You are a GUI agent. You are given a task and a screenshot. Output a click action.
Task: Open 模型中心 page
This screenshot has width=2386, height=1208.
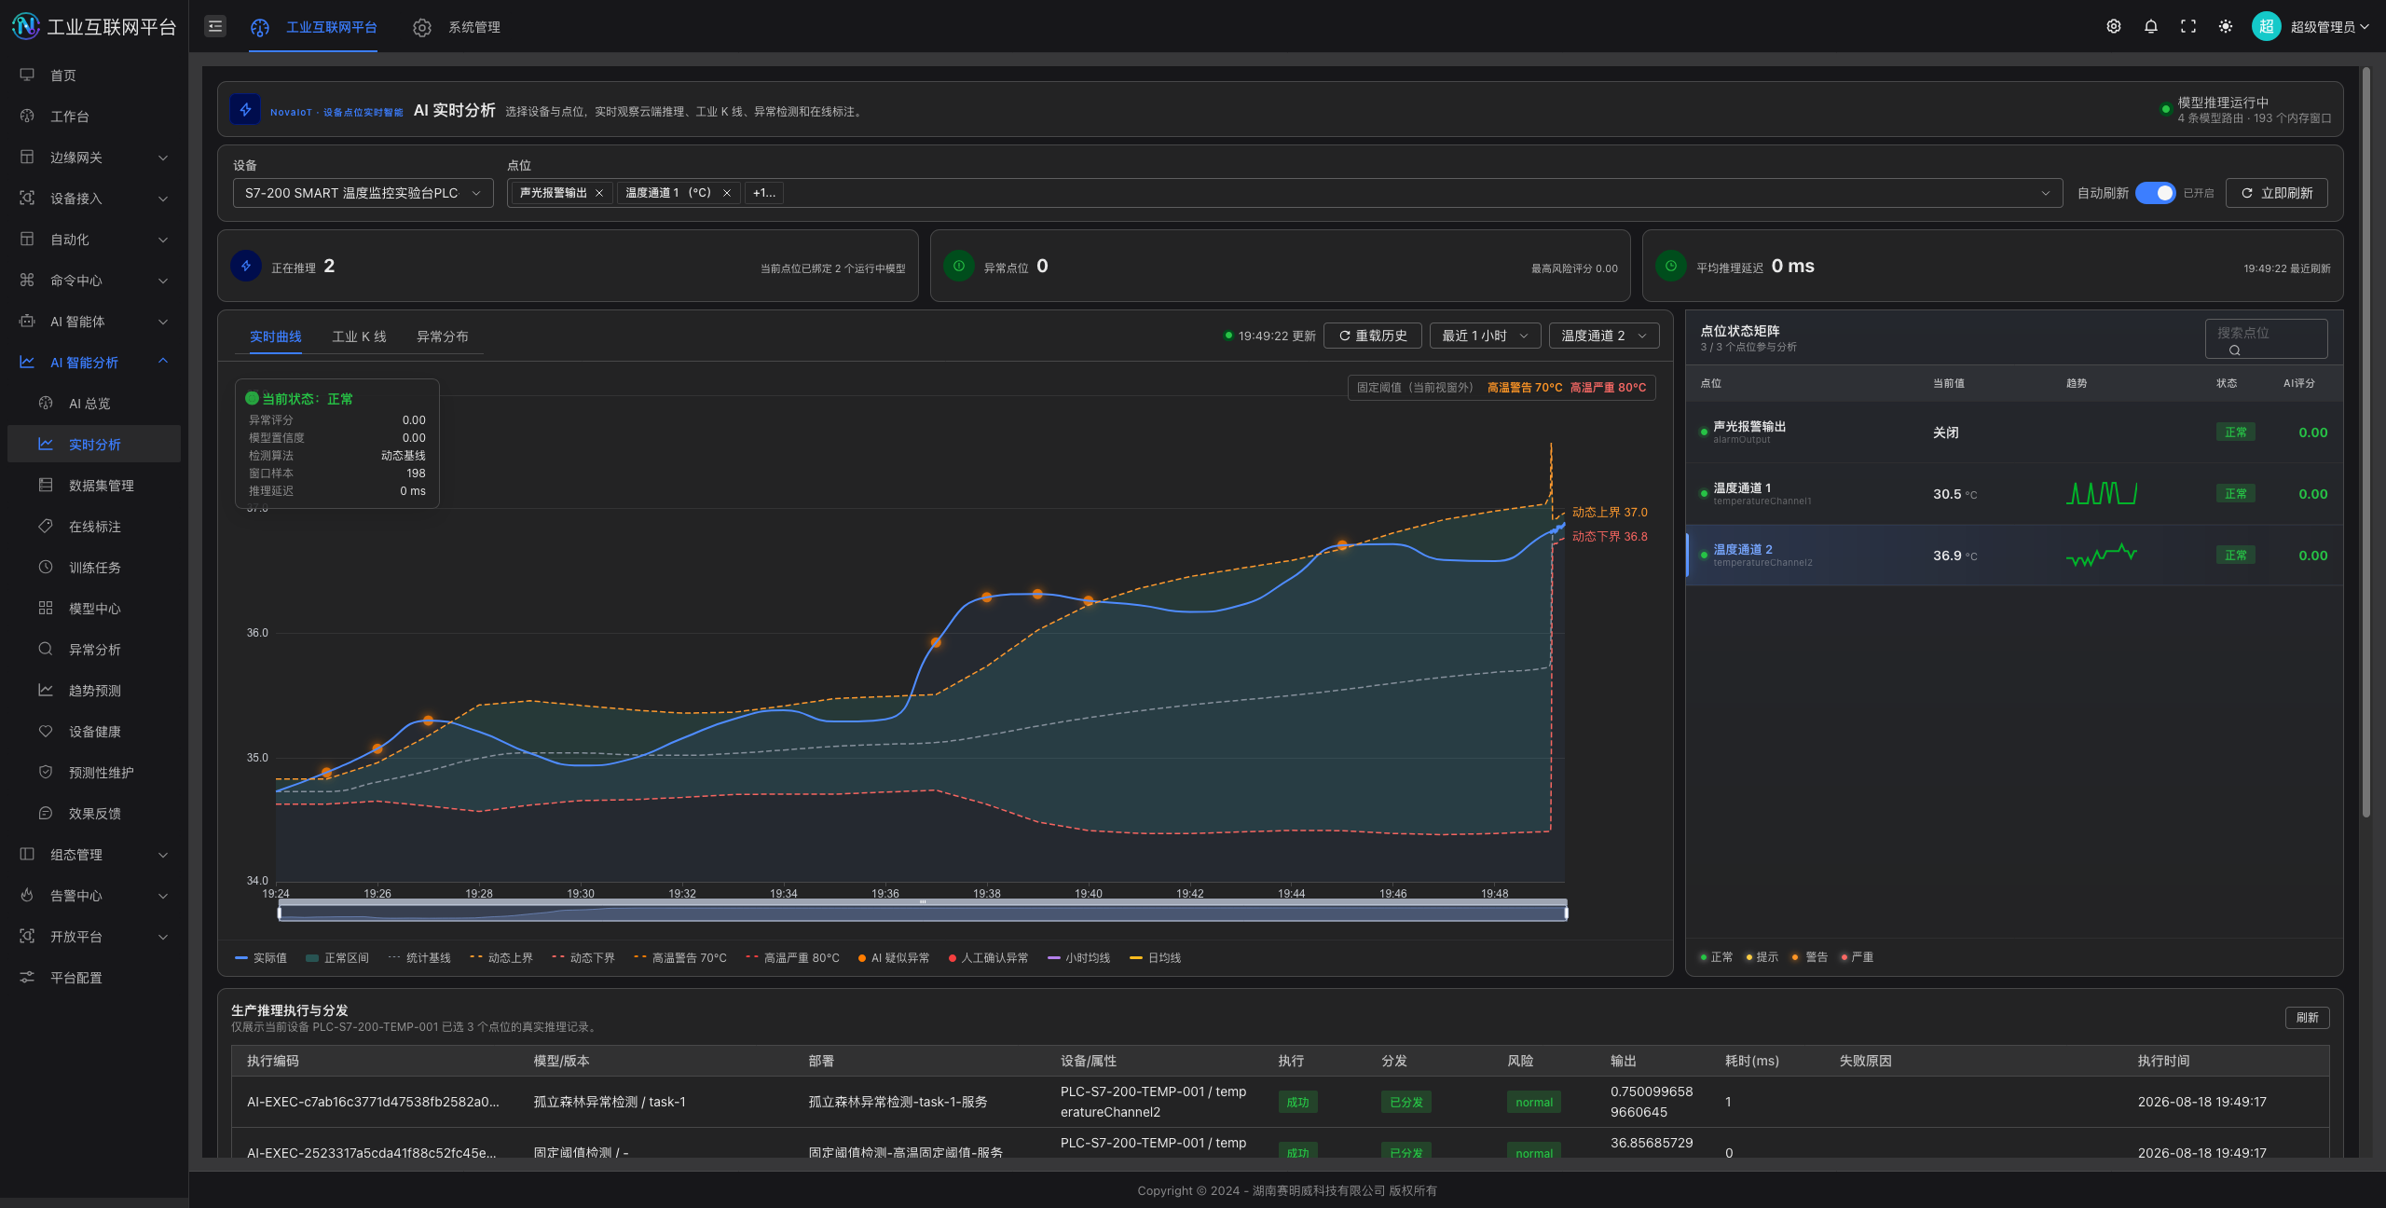coord(93,608)
